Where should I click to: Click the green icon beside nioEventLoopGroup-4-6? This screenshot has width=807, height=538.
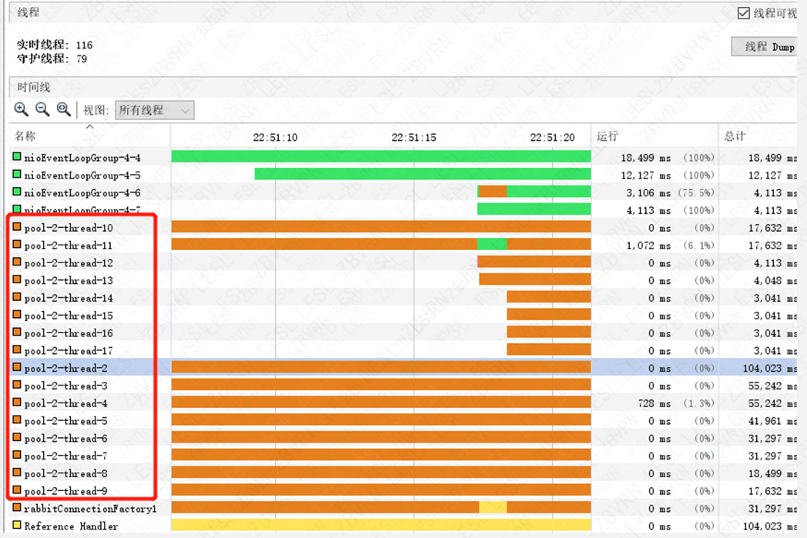(x=17, y=192)
